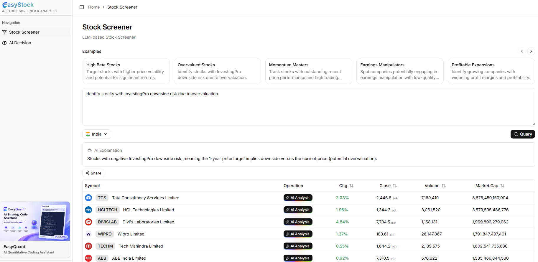538x262 pixels.
Task: Click Wipro Limited name
Action: pyautogui.click(x=131, y=234)
